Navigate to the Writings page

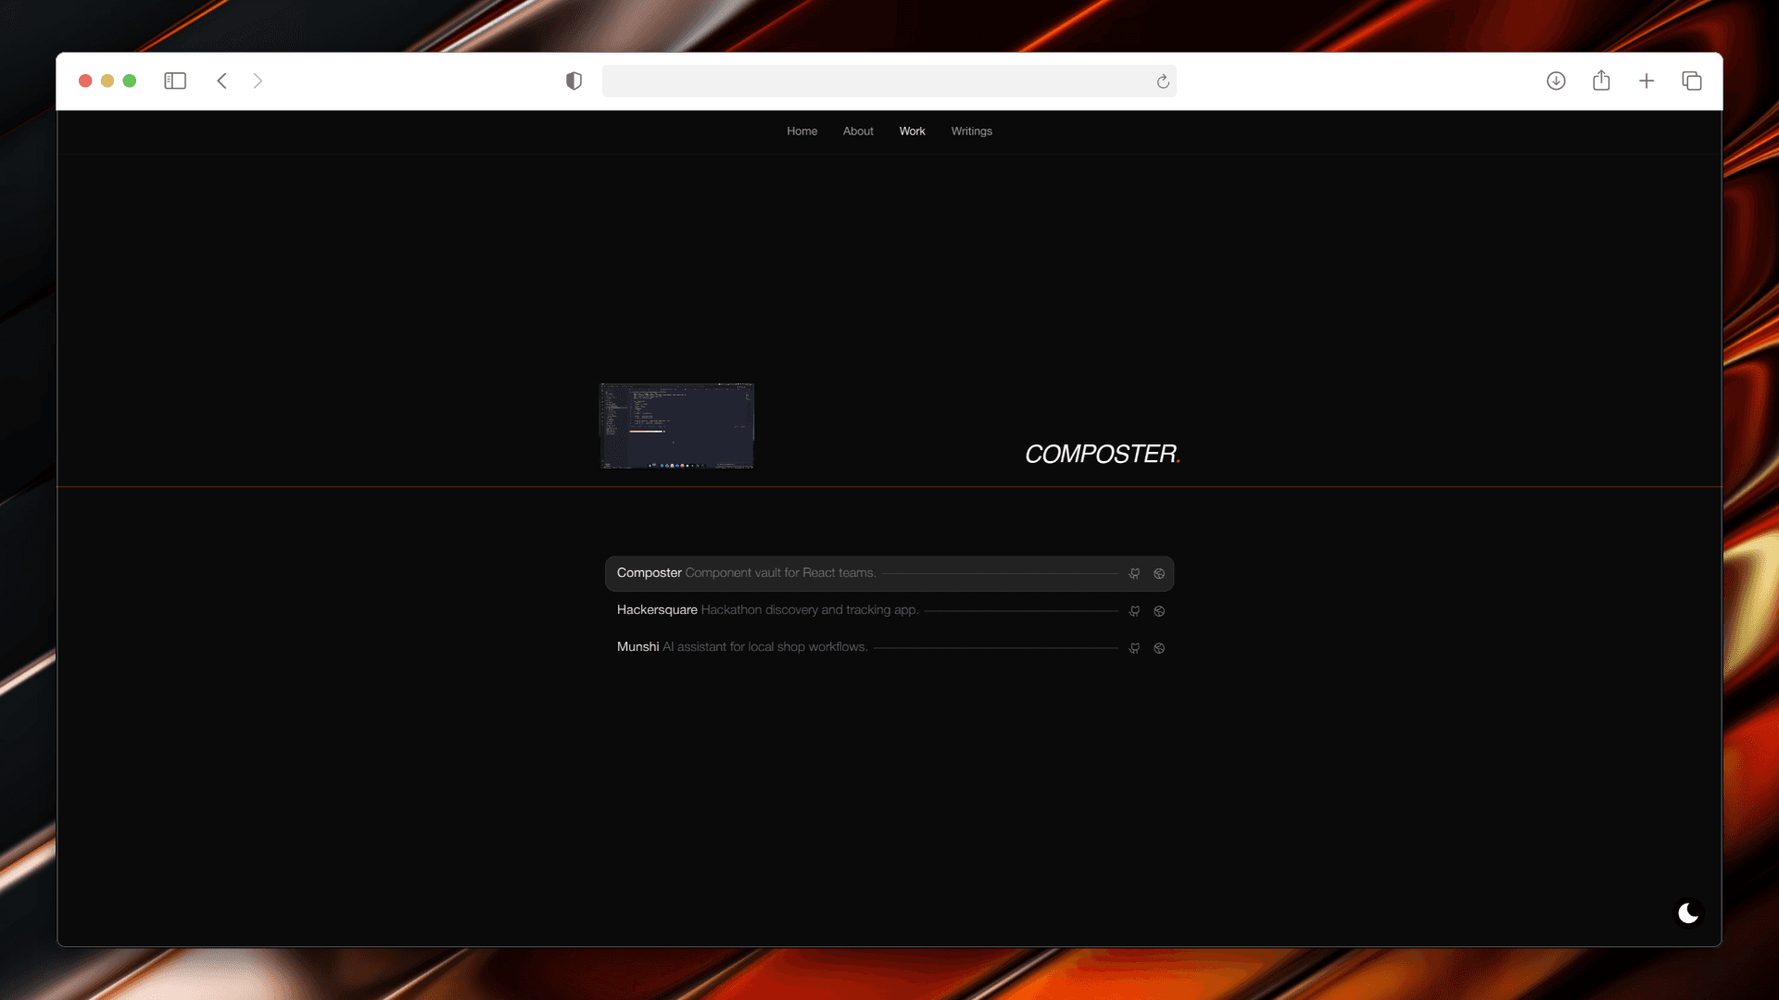pos(971,131)
